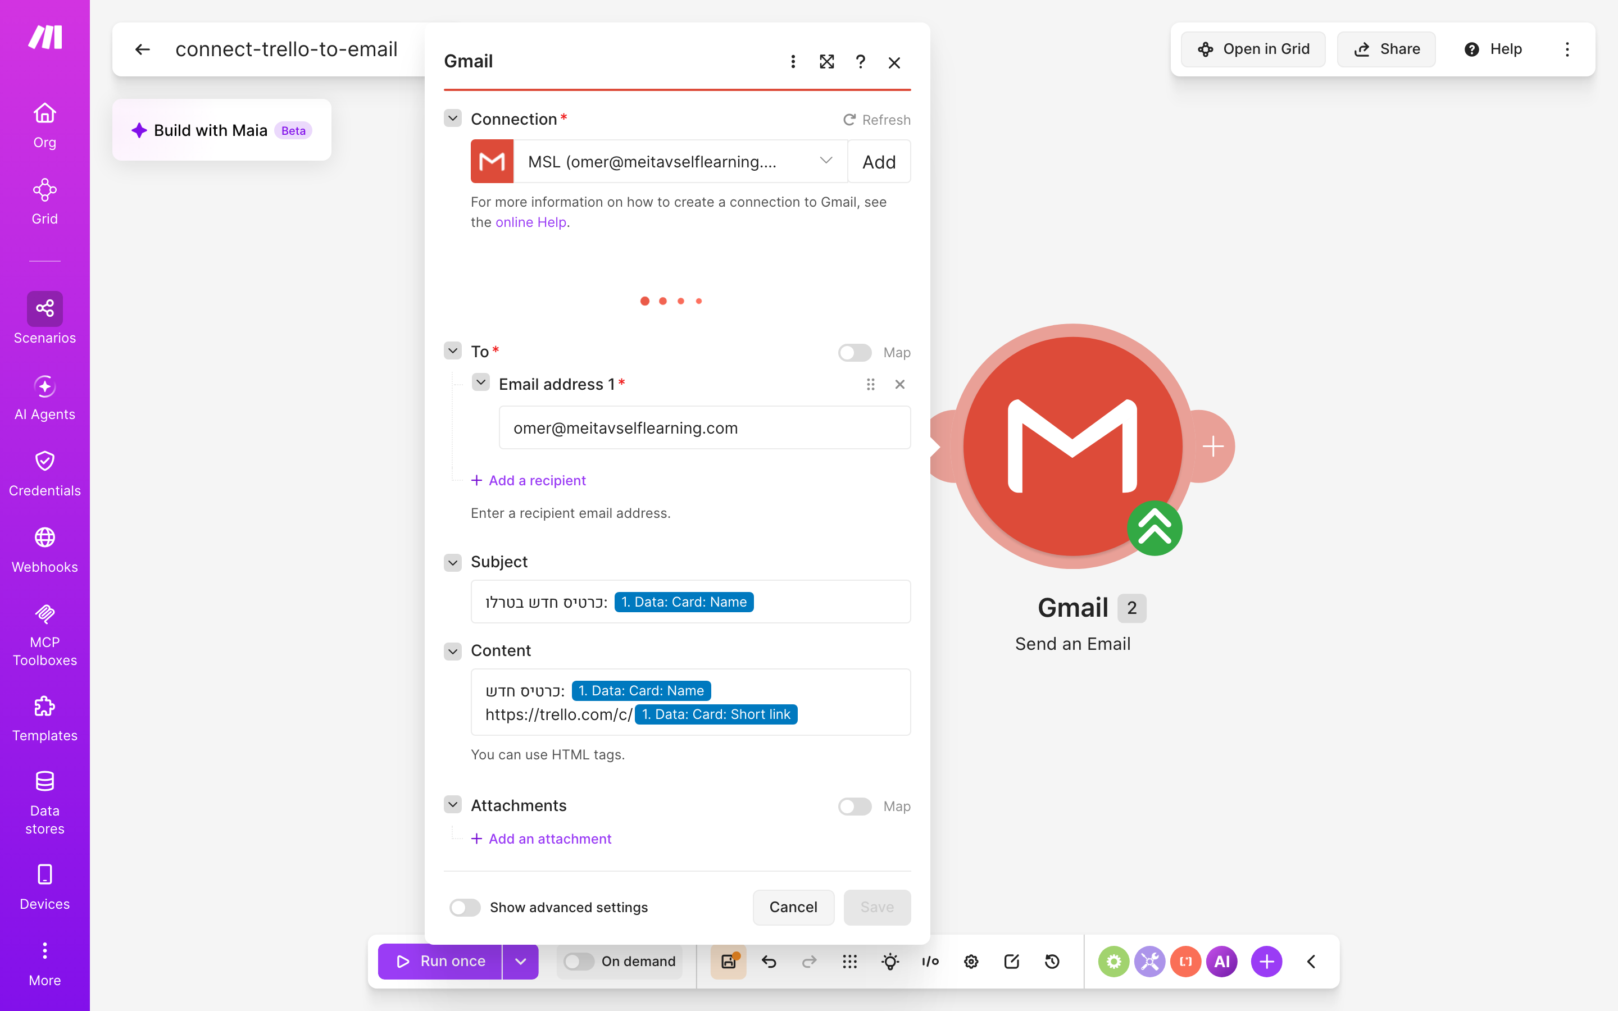Viewport: 1618px width, 1011px height.
Task: Collapse the Content section
Action: [x=453, y=652]
